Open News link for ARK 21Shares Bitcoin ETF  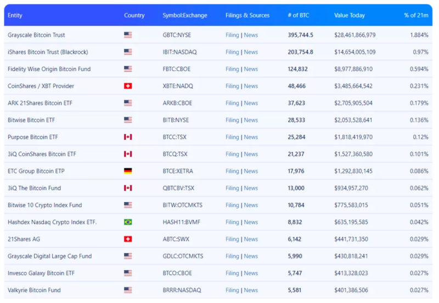[251, 103]
